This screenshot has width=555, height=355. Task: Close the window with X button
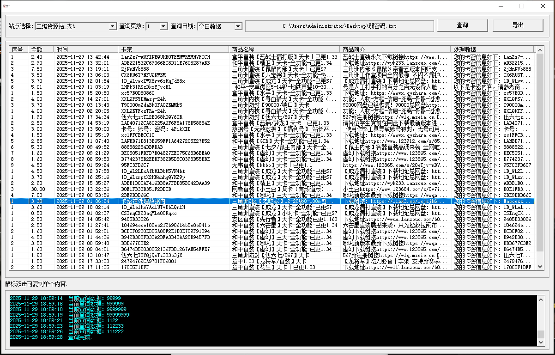pos(543,6)
